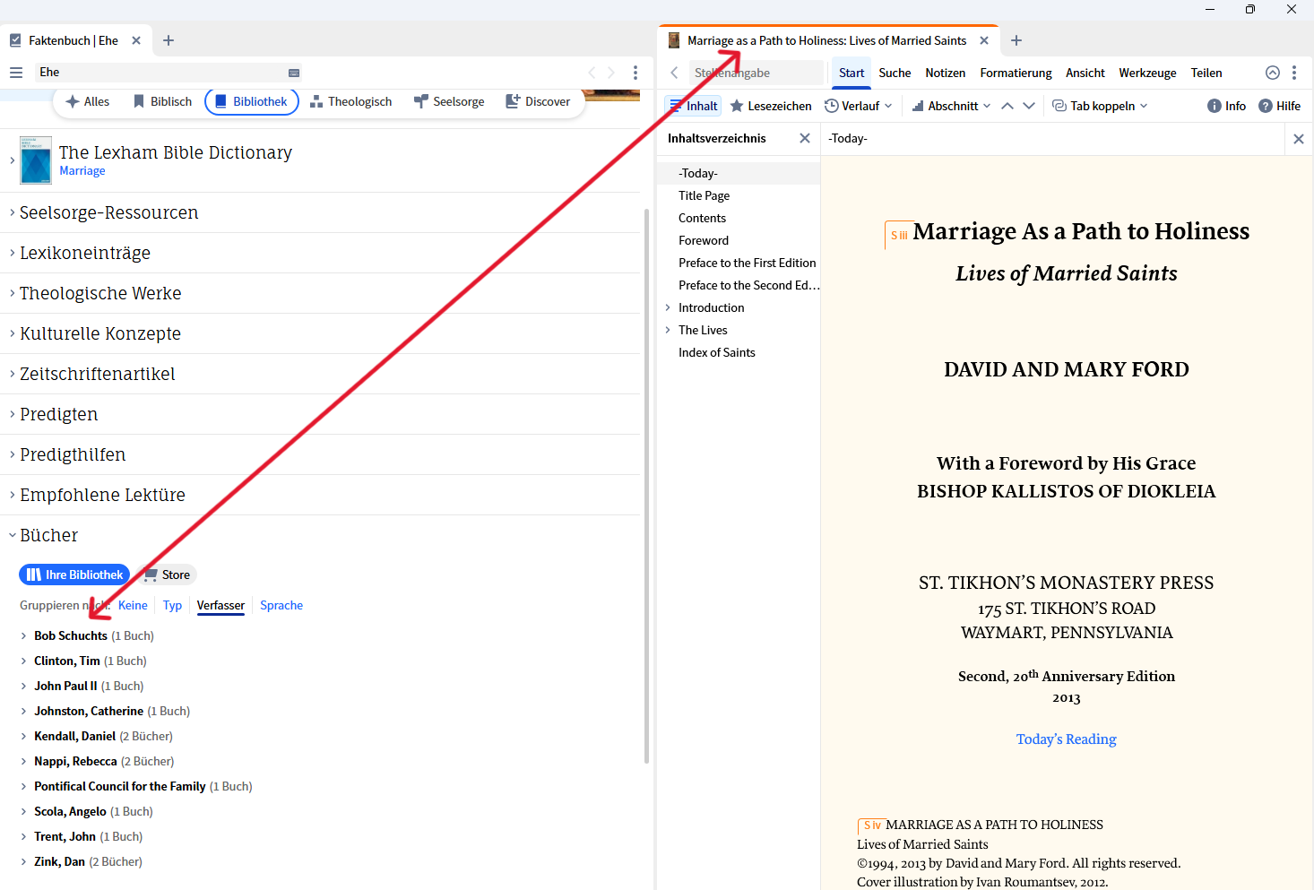
Task: Click the Faktenbuch panel kebab menu
Action: click(635, 73)
